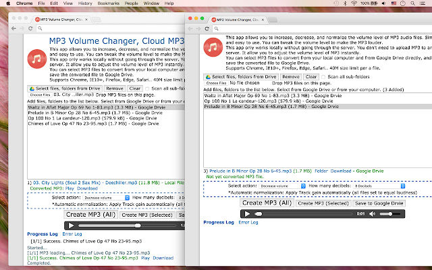Click Remove button in right window
Screen dimensions: 432x270
pyautogui.click(x=291, y=77)
